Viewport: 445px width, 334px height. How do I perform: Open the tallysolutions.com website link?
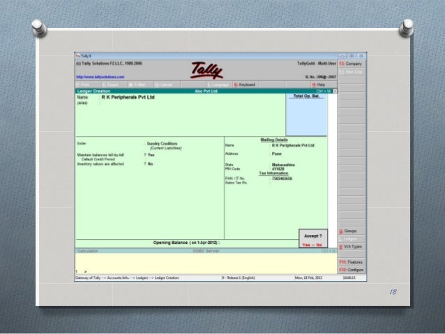pos(100,77)
